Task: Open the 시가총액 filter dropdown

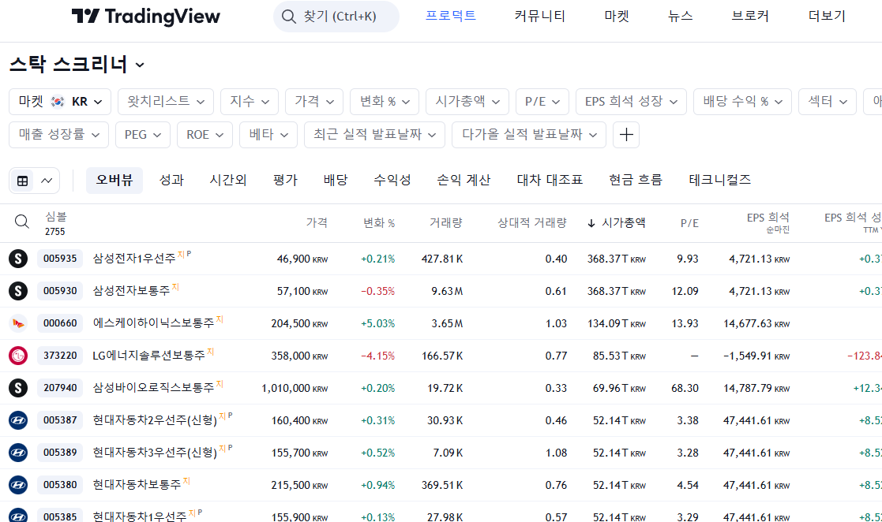Action: (x=467, y=102)
